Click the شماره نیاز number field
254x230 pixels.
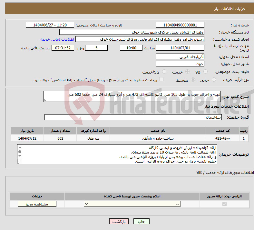pyautogui.click(x=180, y=25)
